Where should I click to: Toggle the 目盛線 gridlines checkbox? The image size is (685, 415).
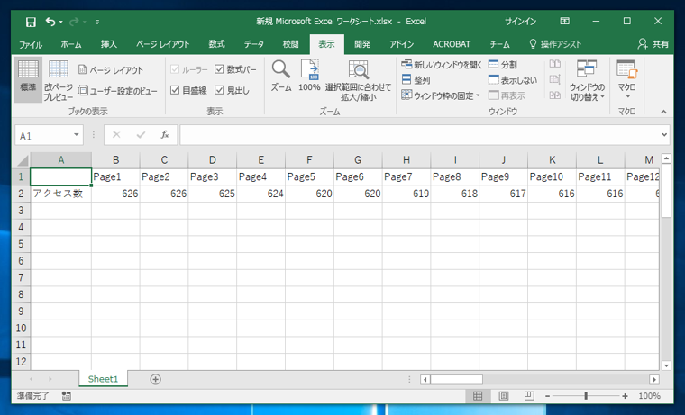(188, 90)
